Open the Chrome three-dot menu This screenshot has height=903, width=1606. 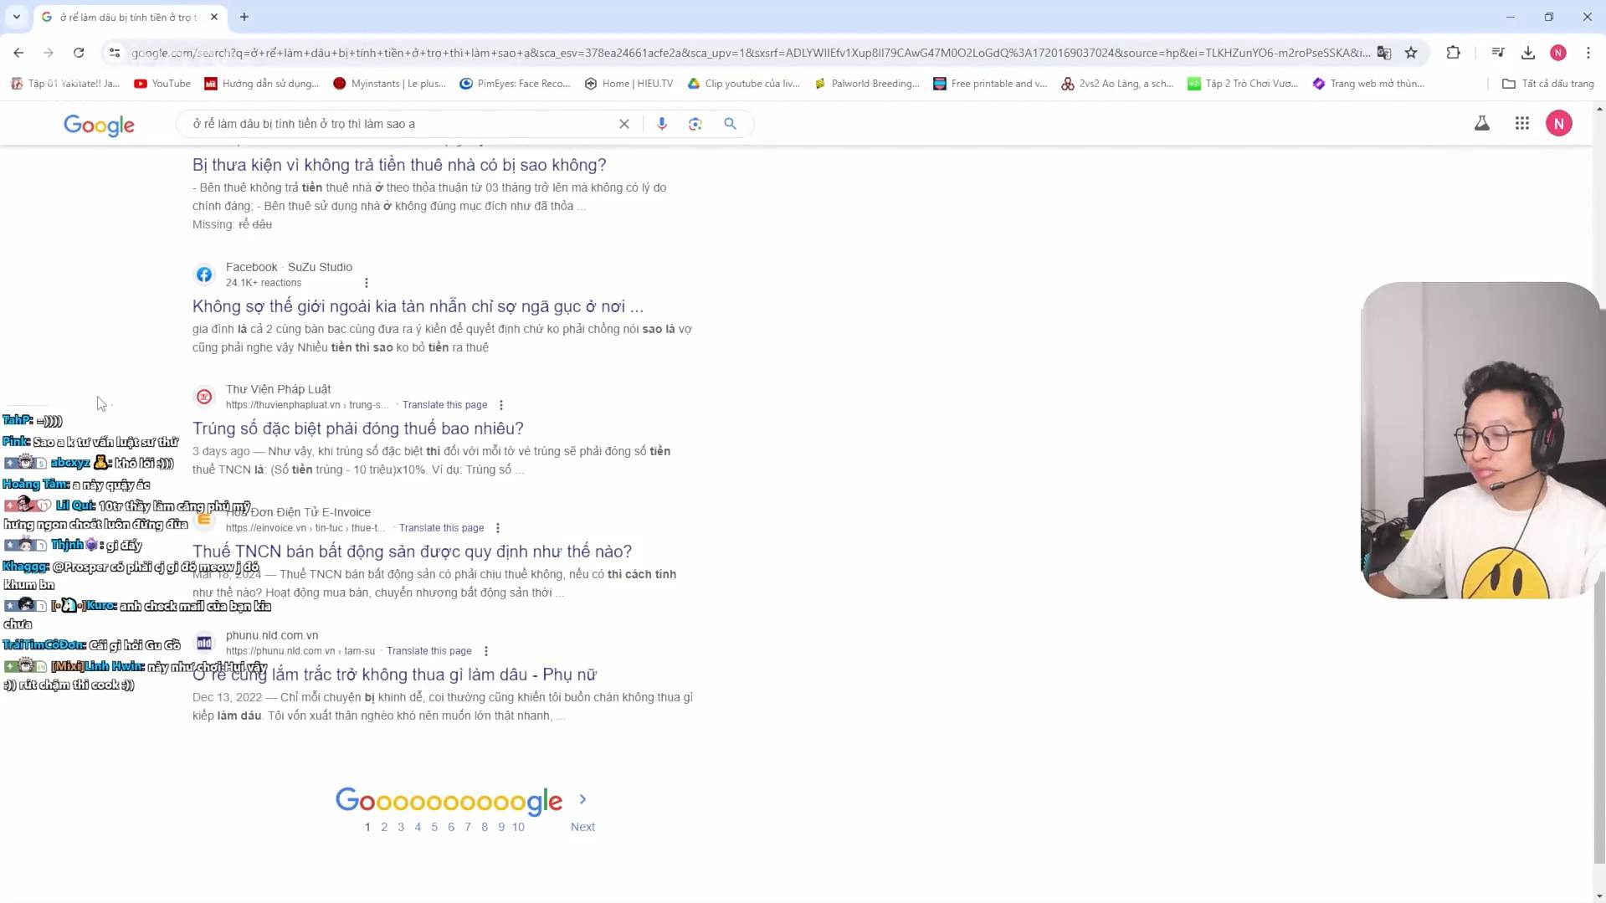(x=1590, y=52)
